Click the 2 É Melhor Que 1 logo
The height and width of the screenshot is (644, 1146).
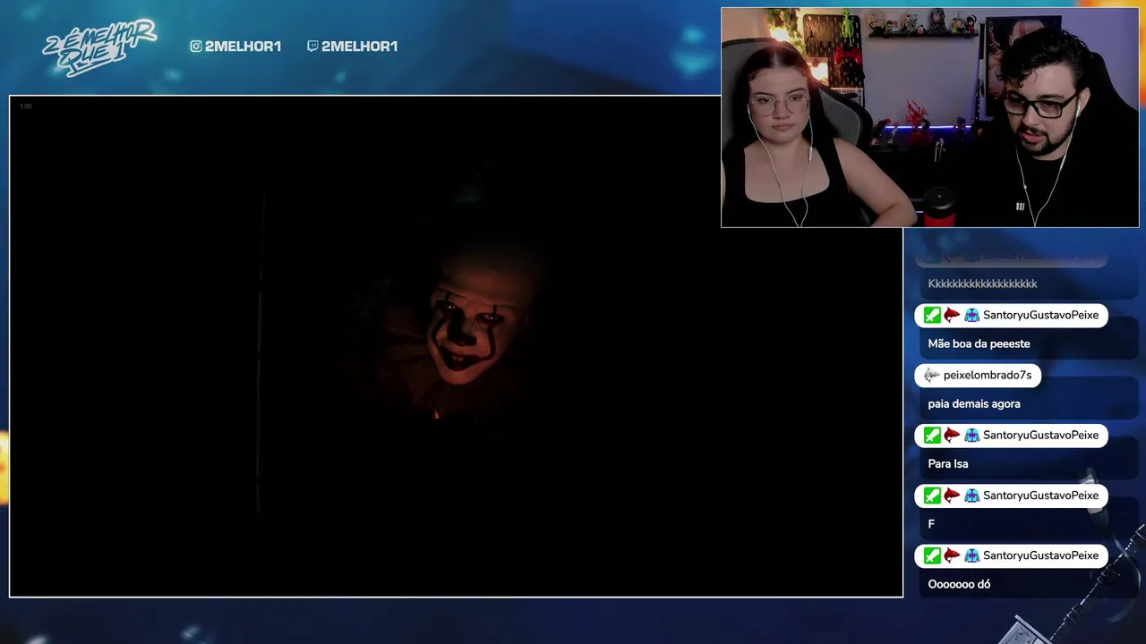(99, 48)
